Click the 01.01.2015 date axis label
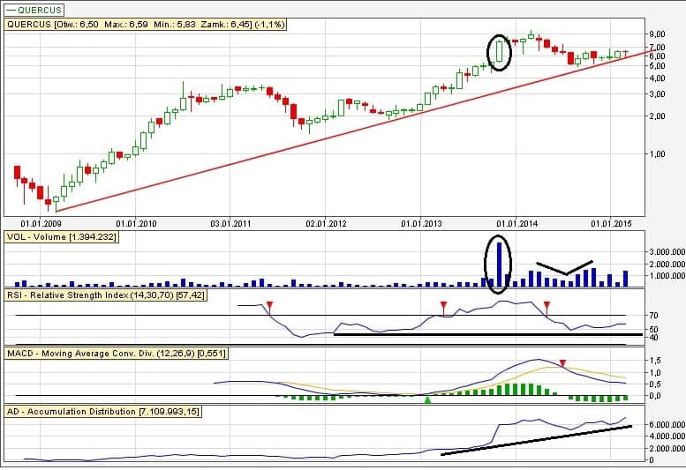Viewport: 686px width, 470px height. tap(611, 223)
